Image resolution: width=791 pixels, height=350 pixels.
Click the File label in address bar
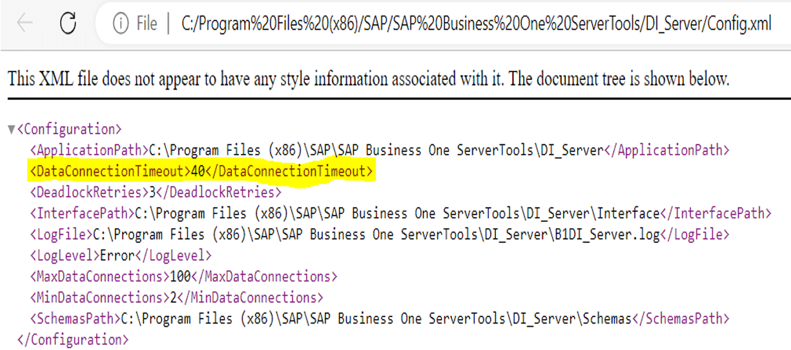tap(147, 24)
